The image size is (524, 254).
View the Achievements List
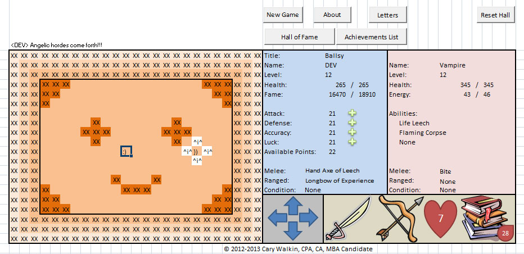click(371, 37)
